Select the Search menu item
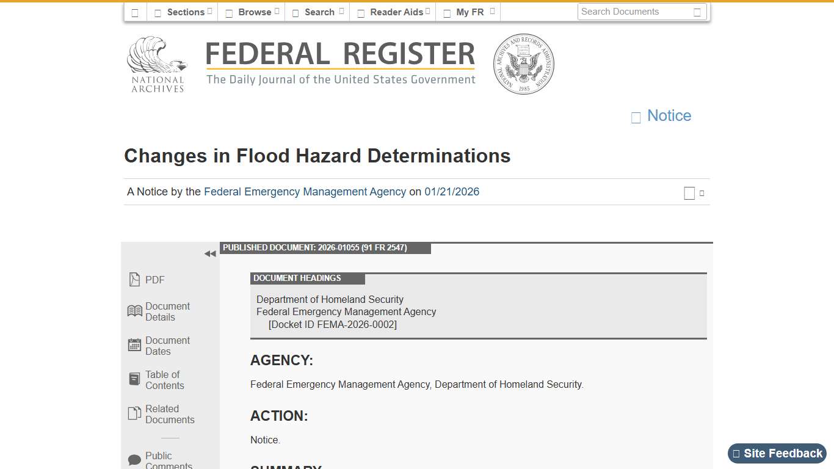Image resolution: width=834 pixels, height=469 pixels. point(317,12)
